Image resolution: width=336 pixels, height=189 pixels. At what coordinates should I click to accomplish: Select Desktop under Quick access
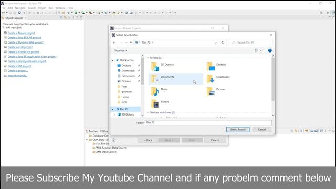[126, 66]
